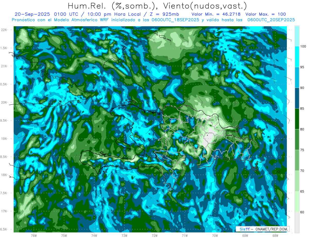Select the pressure level 'Z = 925mb'
Screen dimensions: 309x239
point(164,14)
